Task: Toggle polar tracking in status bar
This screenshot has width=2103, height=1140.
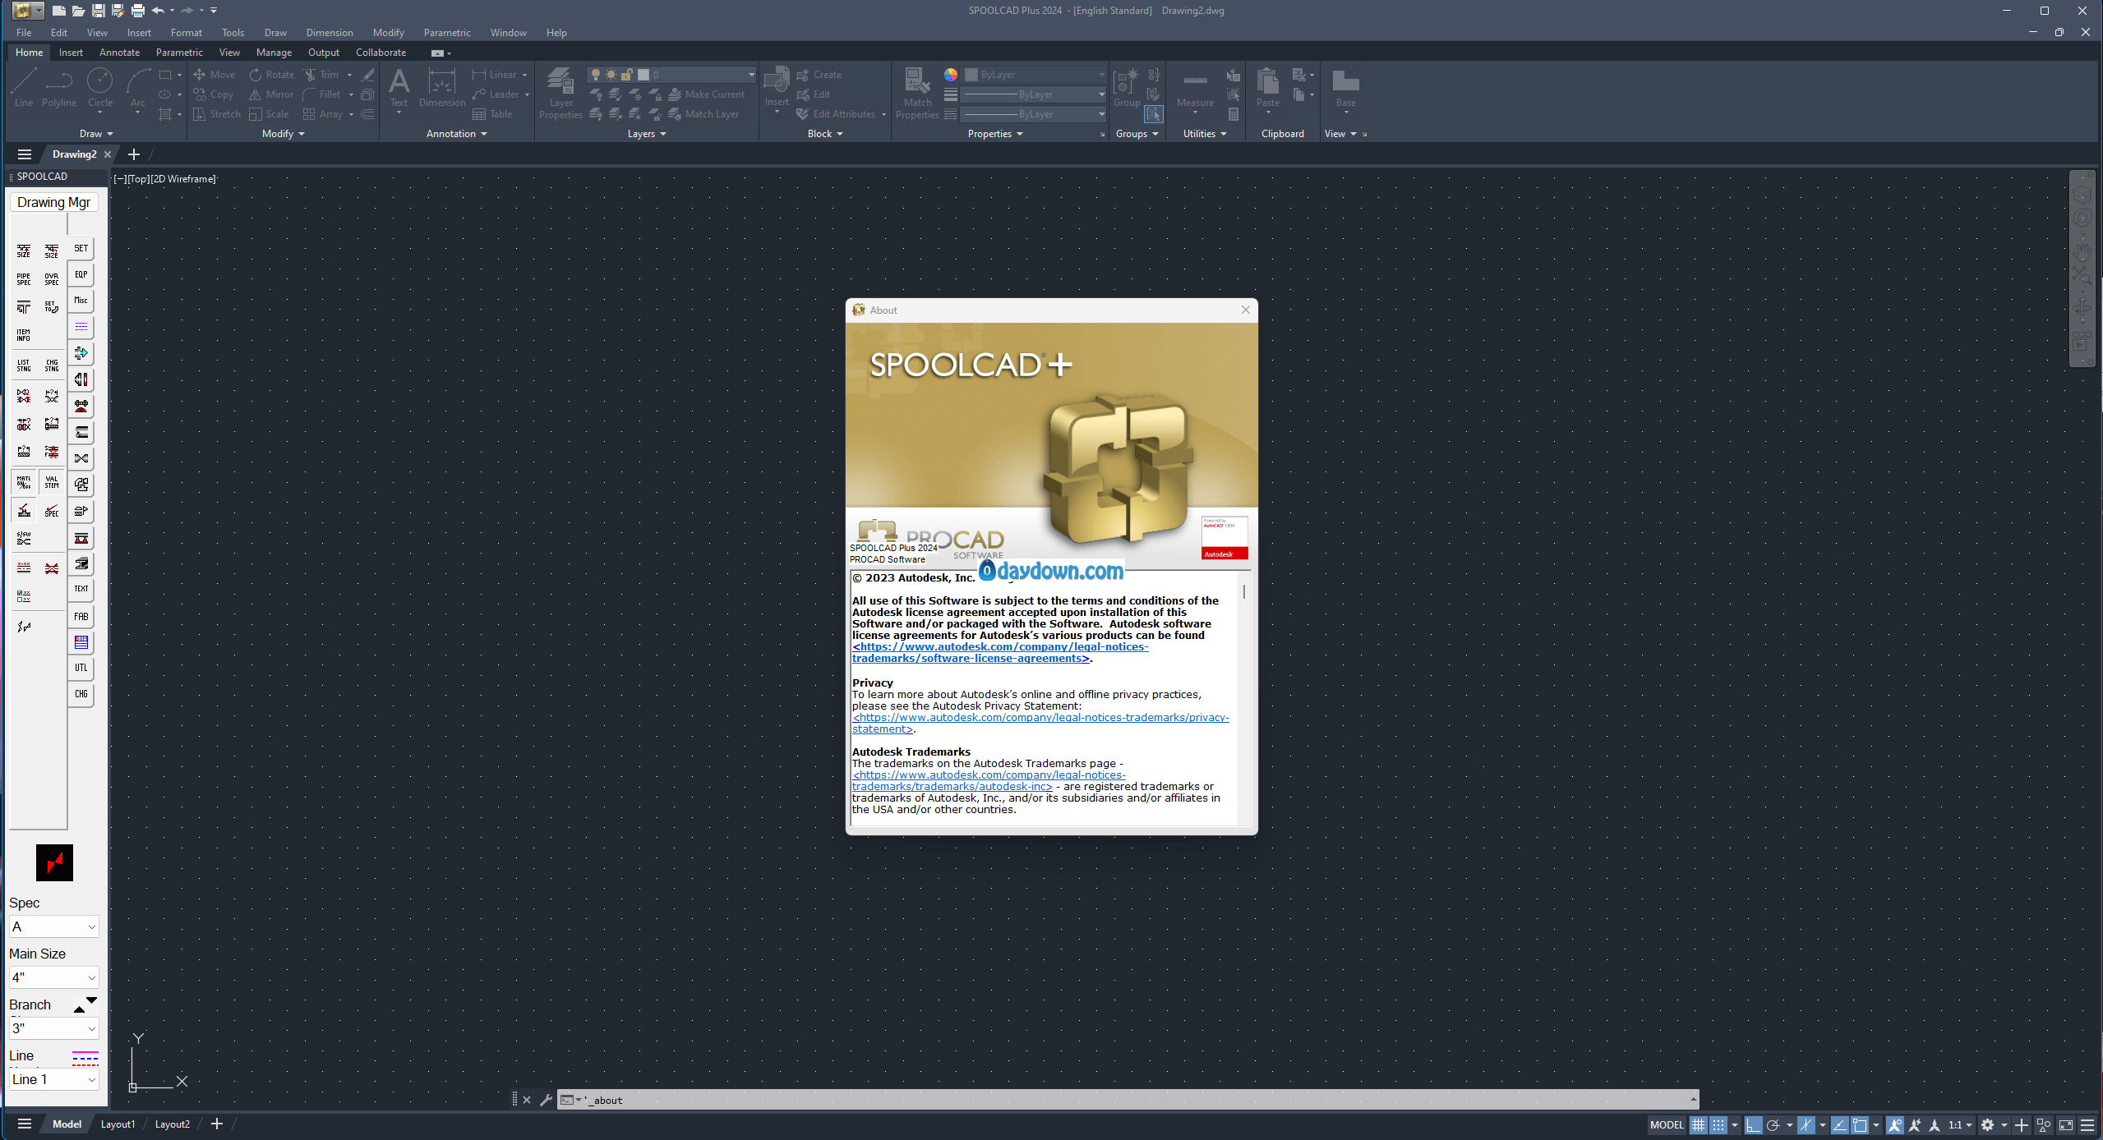Action: [x=1773, y=1124]
